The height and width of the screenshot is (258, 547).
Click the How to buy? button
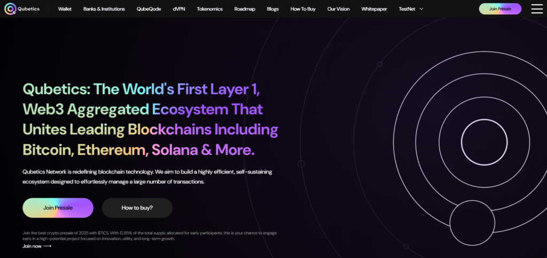pyautogui.click(x=137, y=208)
